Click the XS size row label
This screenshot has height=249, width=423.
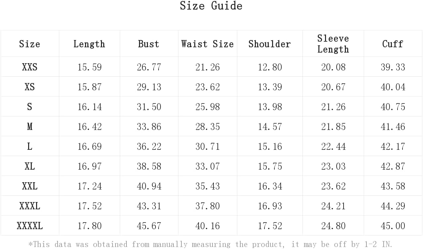tap(30, 87)
